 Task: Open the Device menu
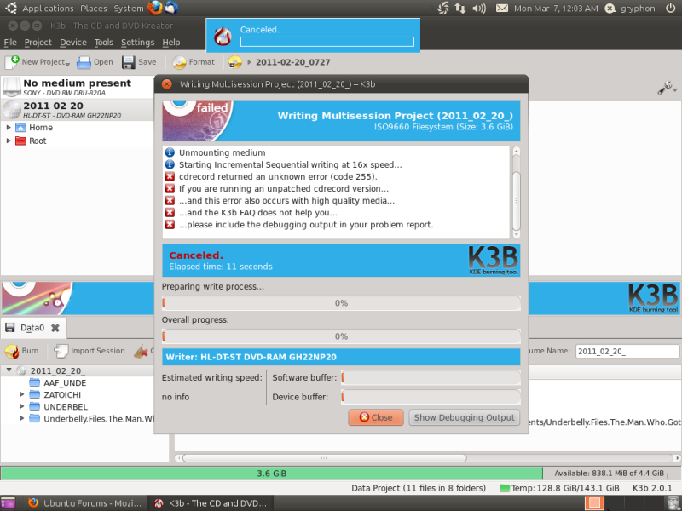click(x=73, y=43)
